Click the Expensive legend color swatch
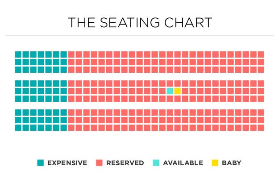This screenshot has height=192, width=279. click(40, 163)
